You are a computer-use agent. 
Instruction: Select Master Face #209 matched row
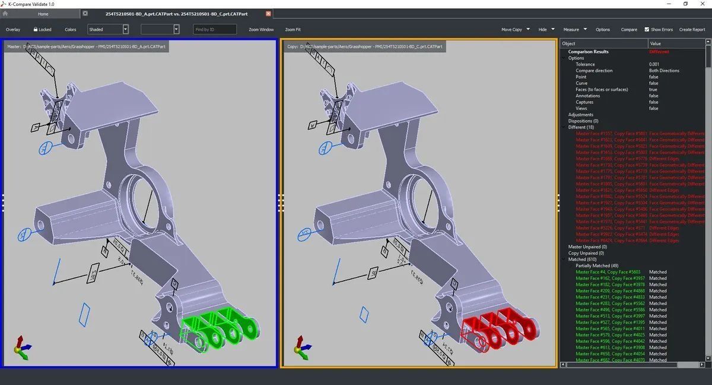632,291
